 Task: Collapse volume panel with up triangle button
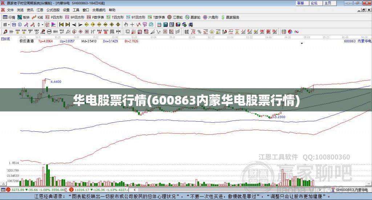4,184
